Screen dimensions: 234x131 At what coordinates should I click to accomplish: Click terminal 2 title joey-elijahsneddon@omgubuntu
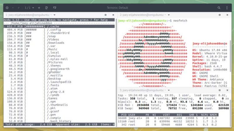click(143, 15)
